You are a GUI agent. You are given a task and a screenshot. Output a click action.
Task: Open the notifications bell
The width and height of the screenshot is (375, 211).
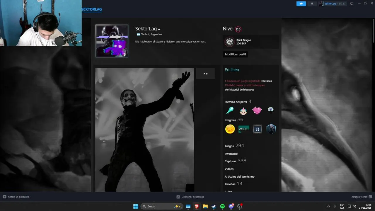tap(312, 4)
